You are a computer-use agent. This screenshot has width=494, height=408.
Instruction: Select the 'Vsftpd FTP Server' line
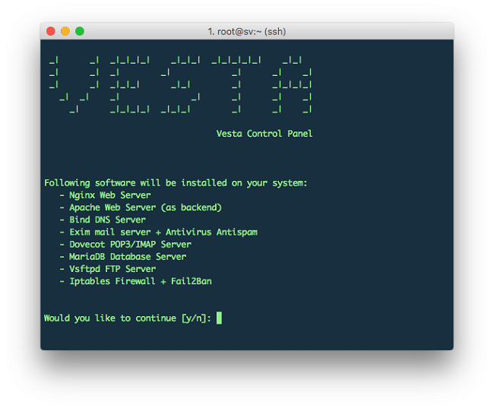pos(112,269)
